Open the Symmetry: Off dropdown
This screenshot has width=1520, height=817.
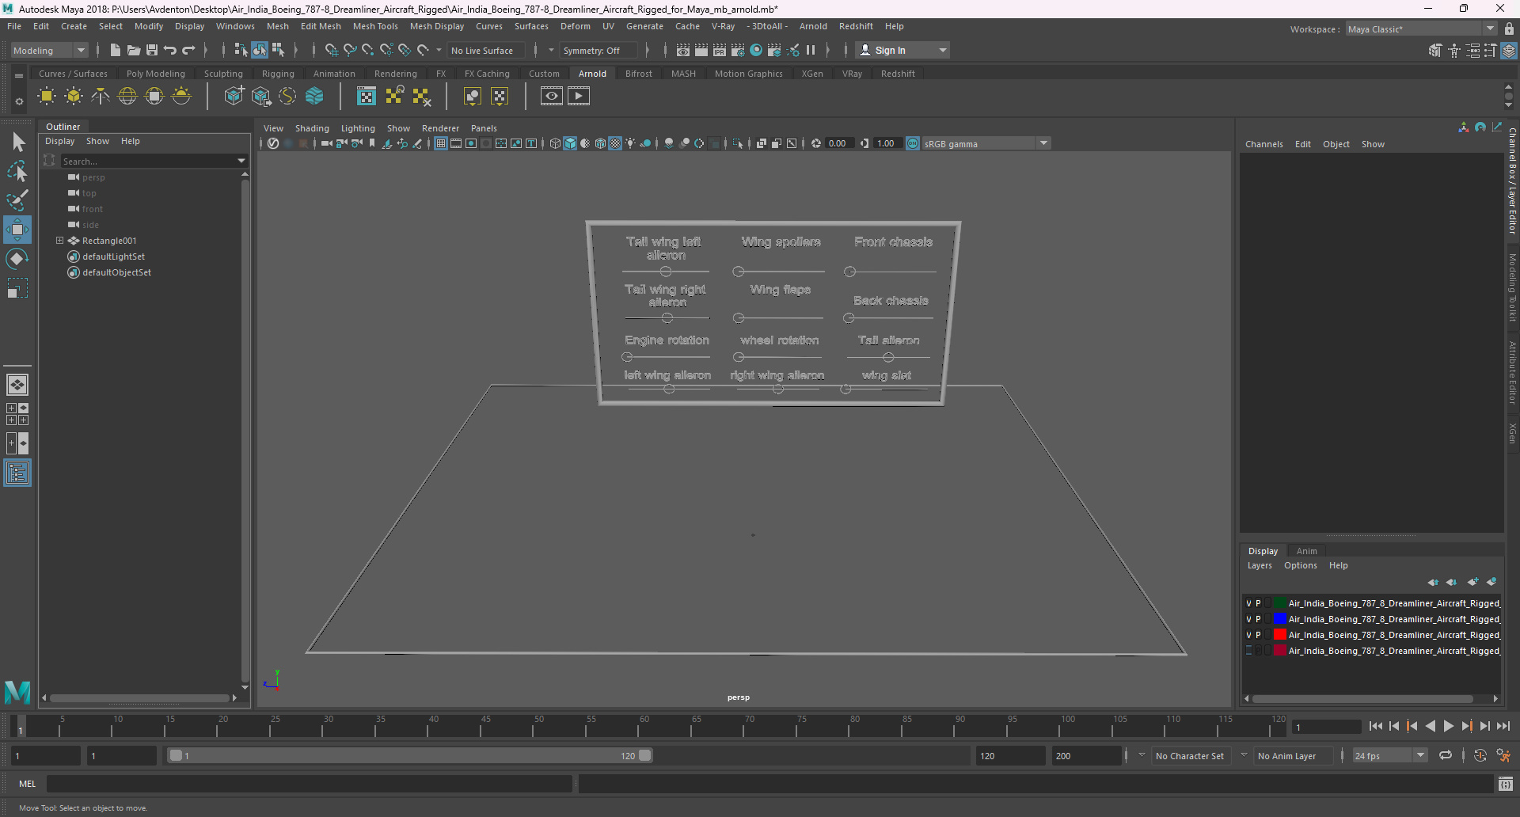[598, 50]
